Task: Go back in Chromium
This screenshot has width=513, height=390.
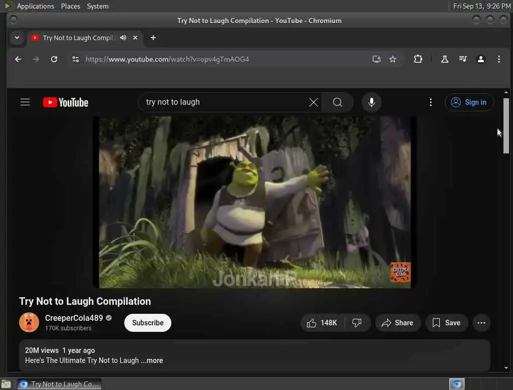Action: point(18,59)
